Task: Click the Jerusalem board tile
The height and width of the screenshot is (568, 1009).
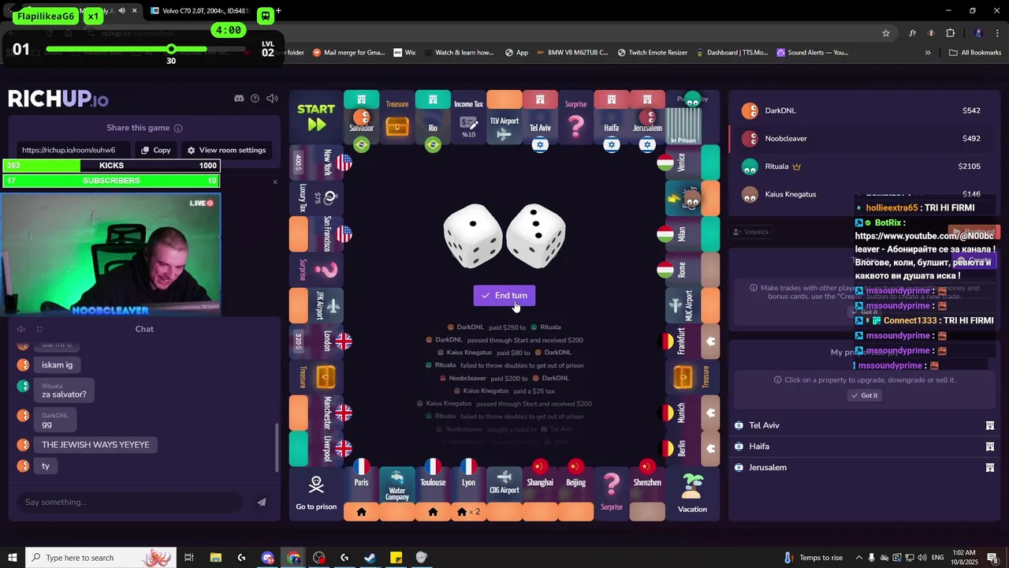Action: coord(647,118)
